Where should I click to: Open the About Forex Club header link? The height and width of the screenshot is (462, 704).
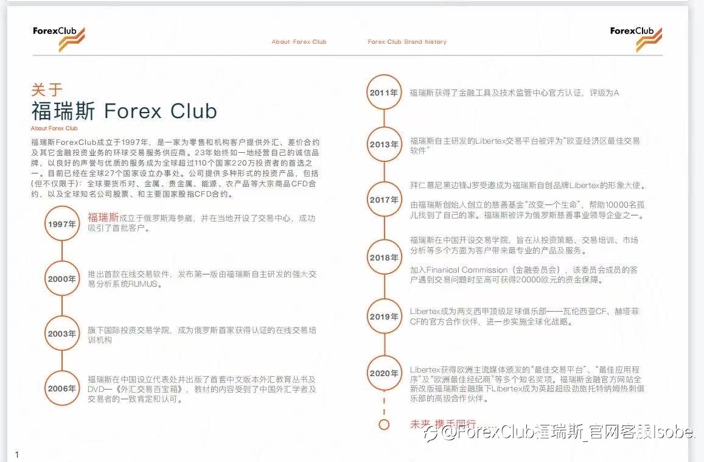pos(299,42)
